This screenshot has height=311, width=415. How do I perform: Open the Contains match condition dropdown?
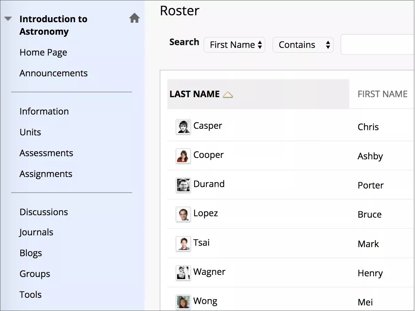303,44
